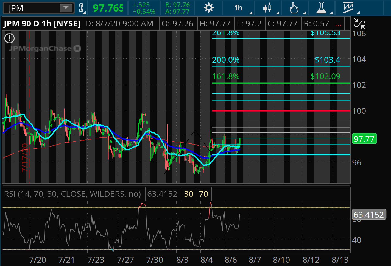Click the red ellipsis in header bar
This screenshot has width=391, height=266.
(x=338, y=25)
